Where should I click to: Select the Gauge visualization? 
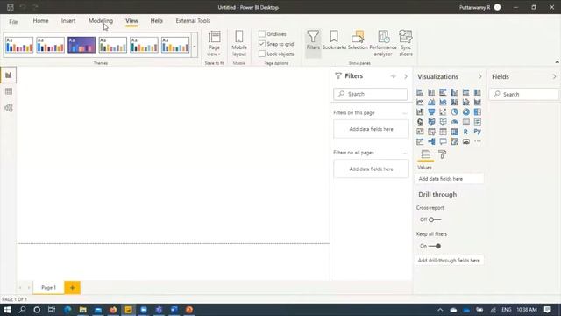[x=454, y=122]
